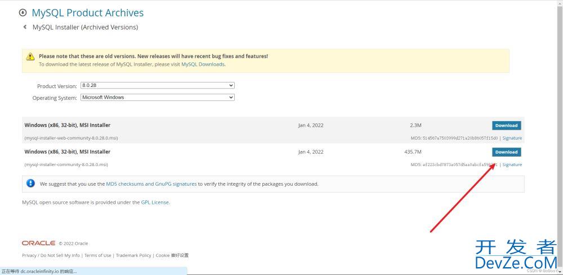Click the MD5 hash starting with 514567a
Viewport: 563px width, 275px height.
(x=459, y=138)
